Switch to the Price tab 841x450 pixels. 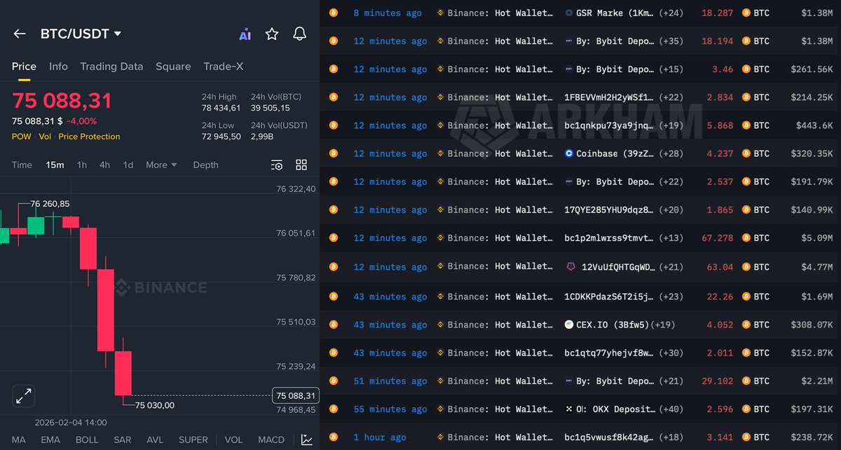pos(24,66)
